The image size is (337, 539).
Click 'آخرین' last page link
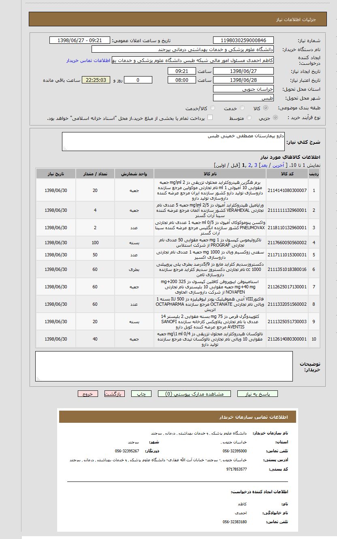[x=278, y=165]
